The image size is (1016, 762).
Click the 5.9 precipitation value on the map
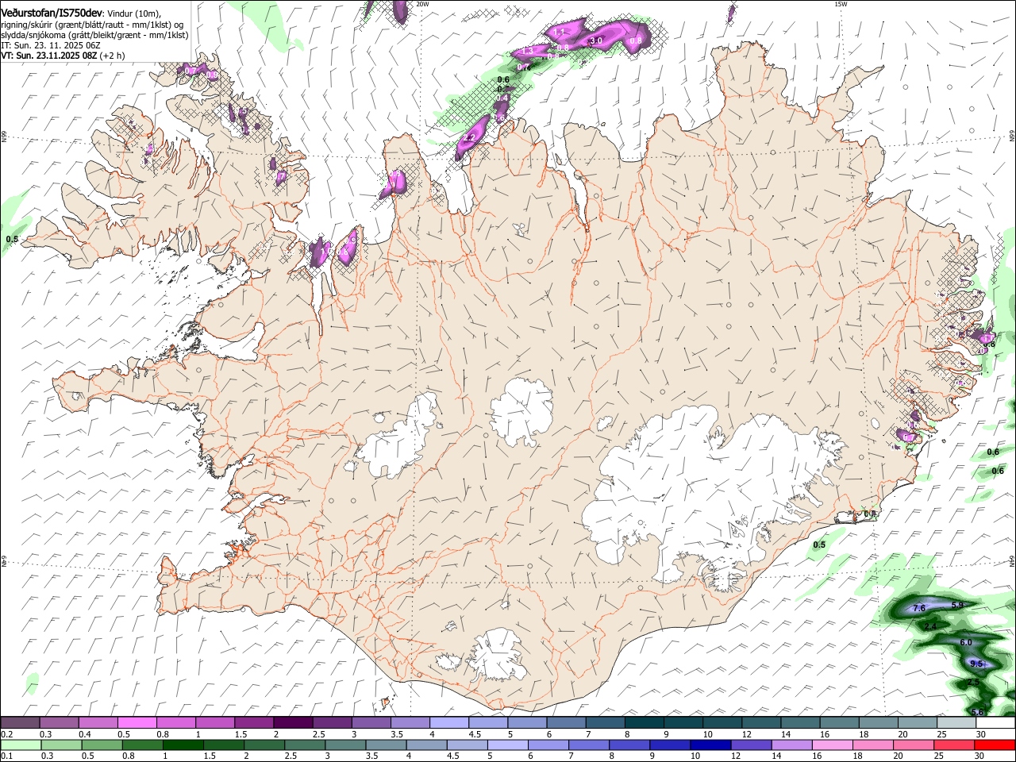click(x=956, y=605)
